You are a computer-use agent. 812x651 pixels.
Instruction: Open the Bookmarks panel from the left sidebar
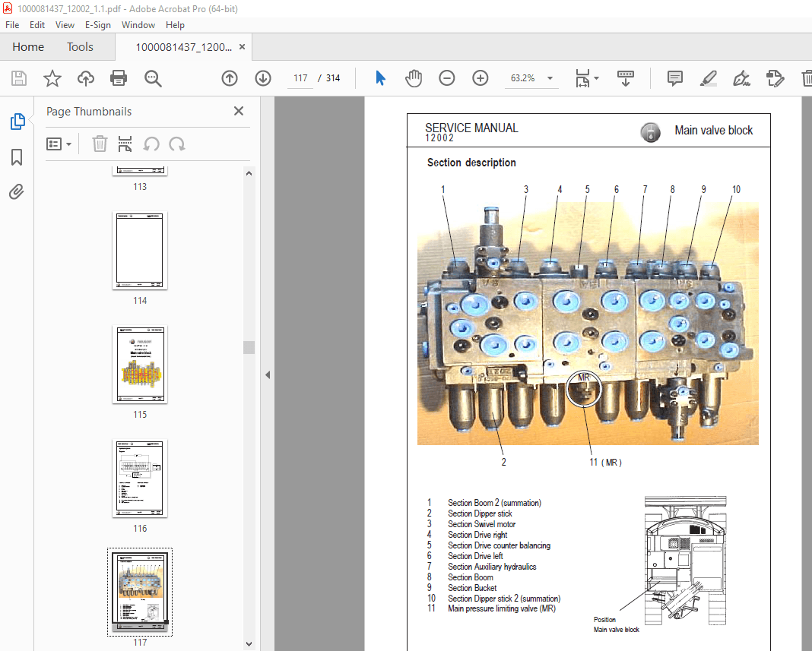click(17, 157)
